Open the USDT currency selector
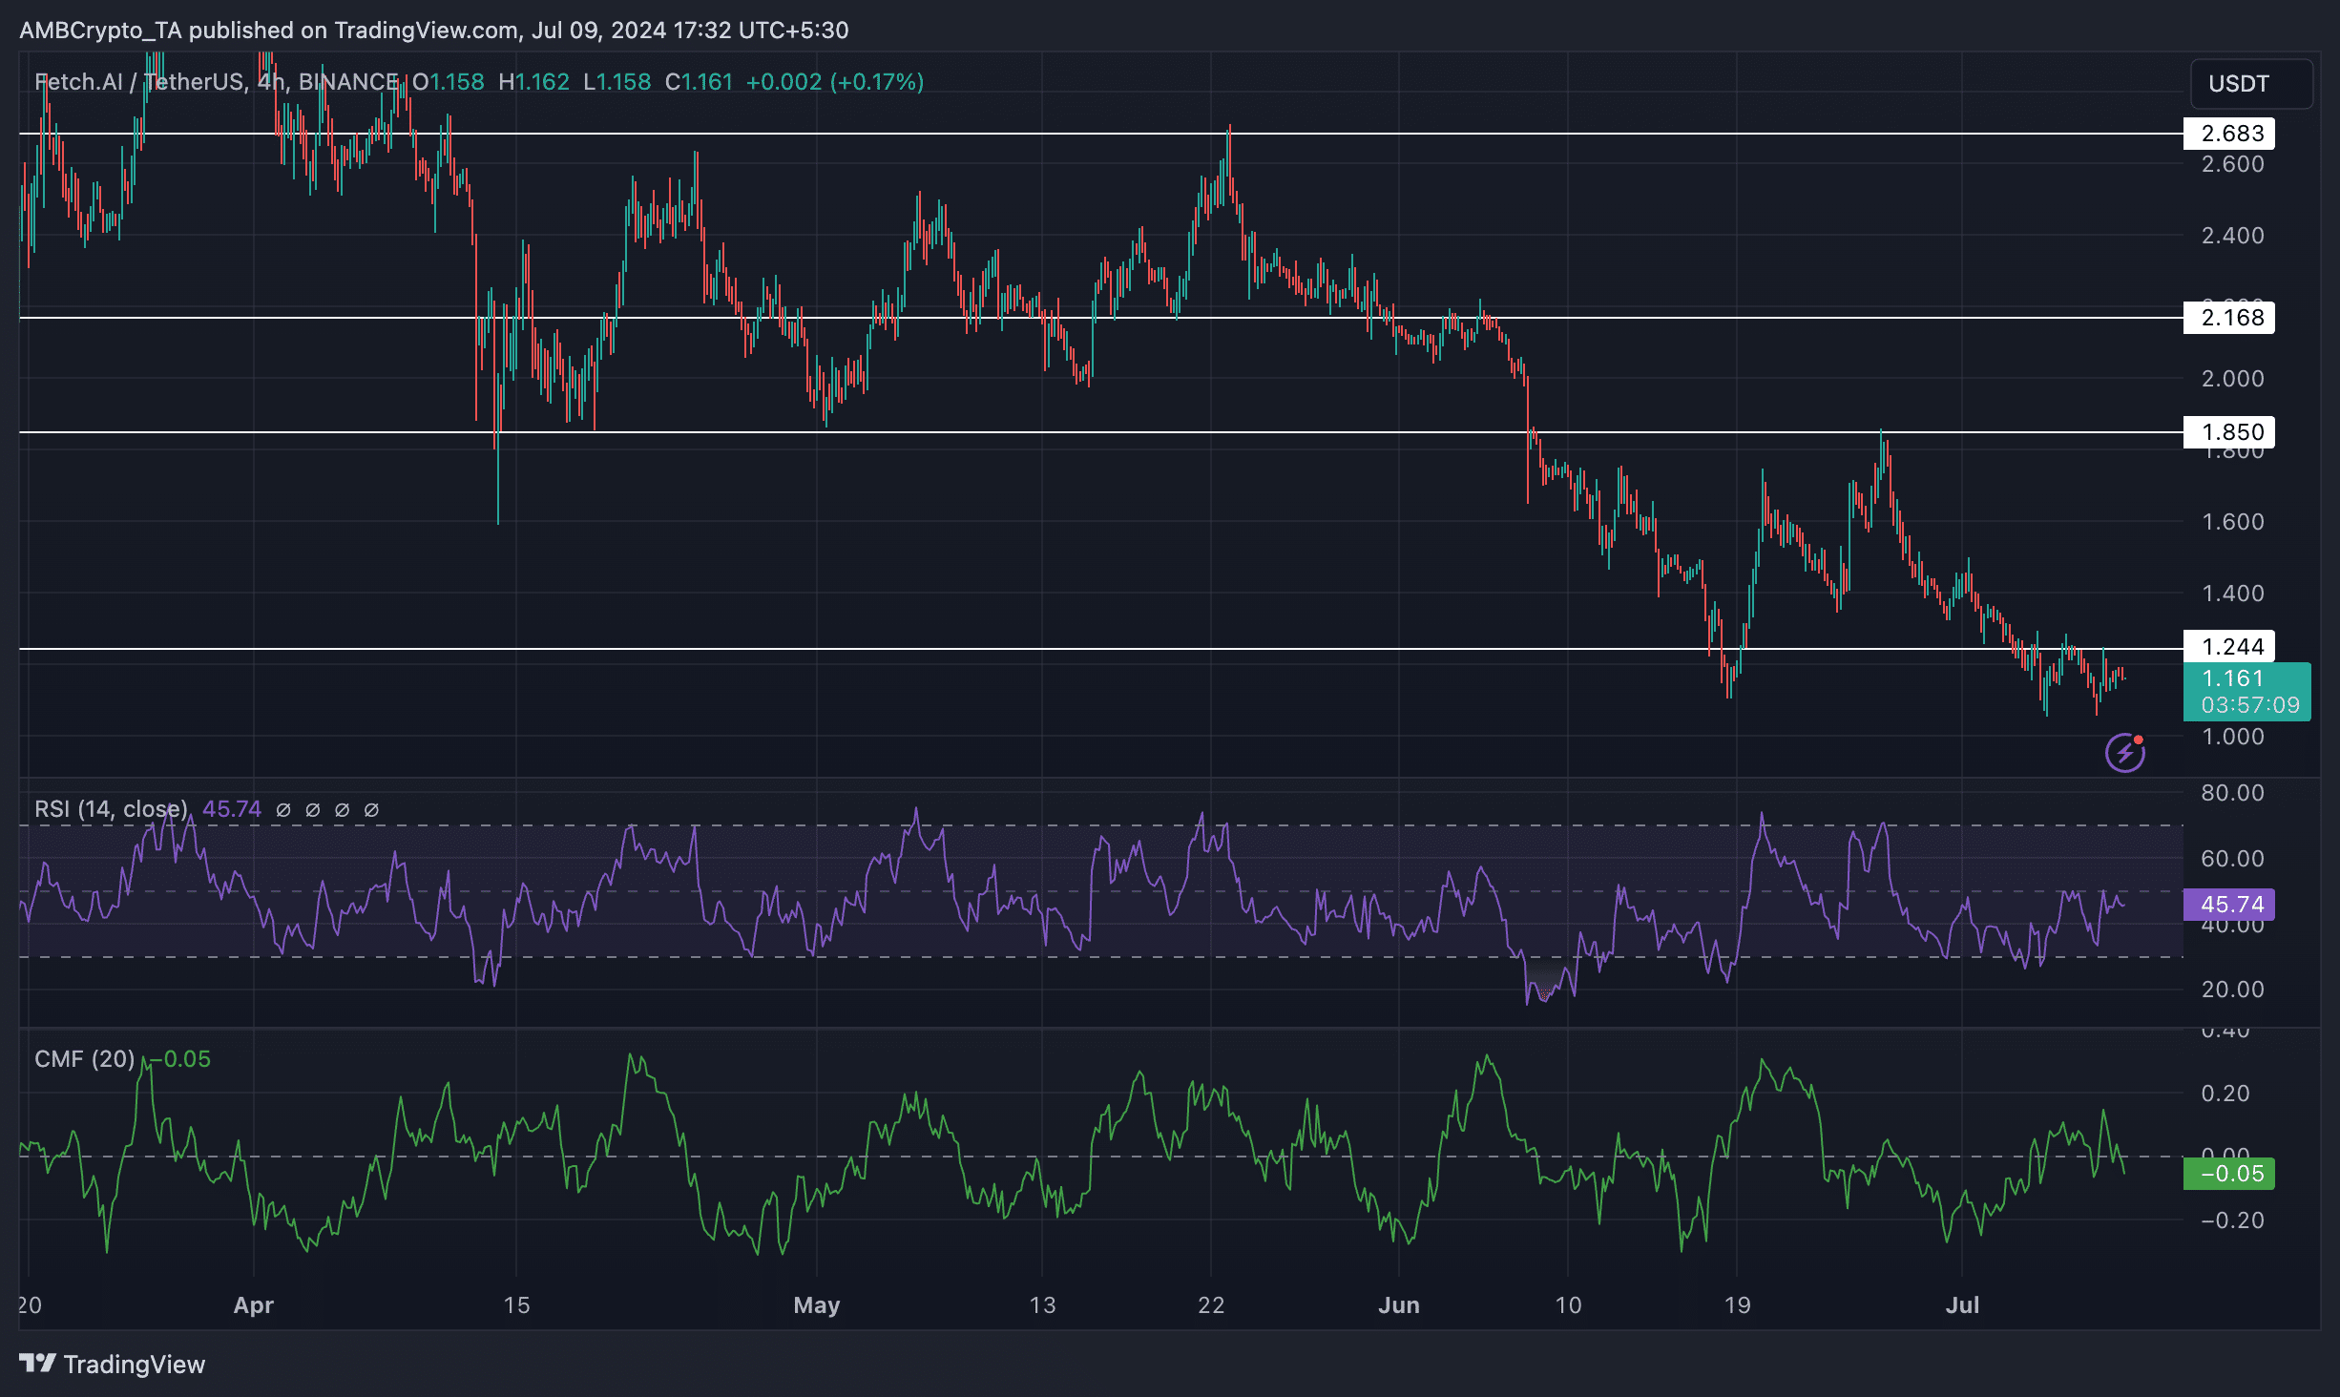2340x1397 pixels. coord(2251,83)
